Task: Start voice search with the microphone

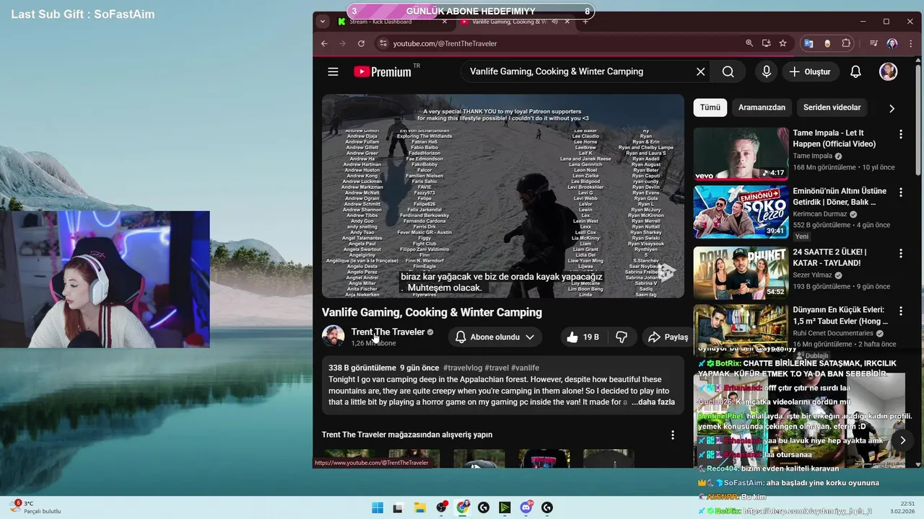Action: pos(767,71)
